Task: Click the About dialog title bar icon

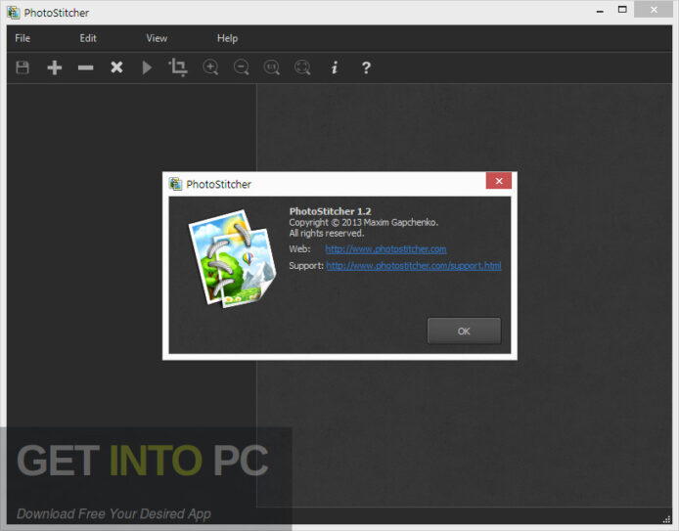Action: [x=175, y=184]
